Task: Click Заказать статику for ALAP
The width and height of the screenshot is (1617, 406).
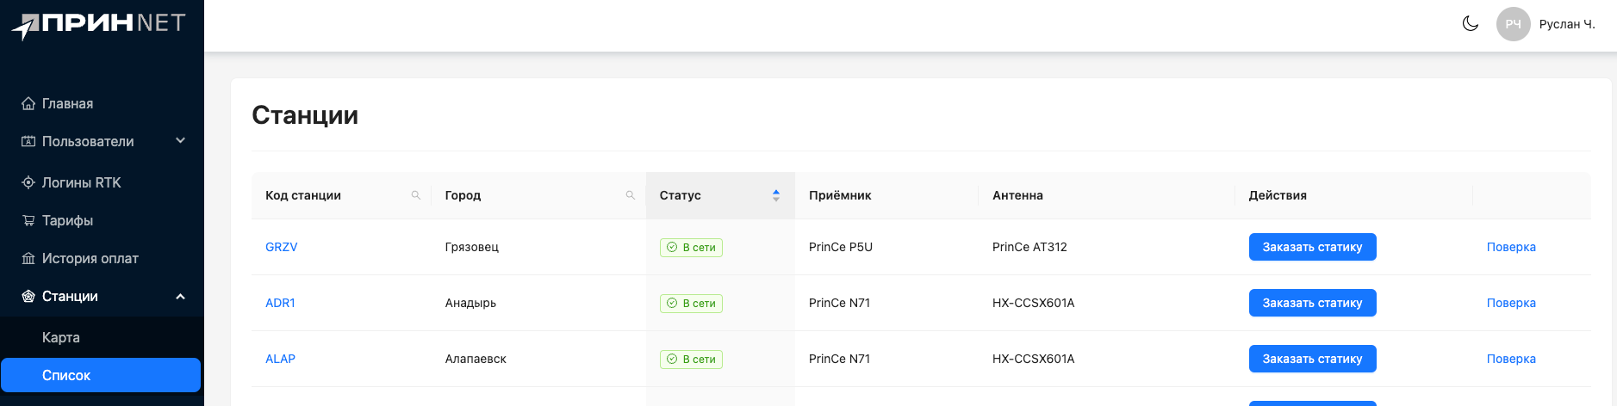Action: 1313,359
